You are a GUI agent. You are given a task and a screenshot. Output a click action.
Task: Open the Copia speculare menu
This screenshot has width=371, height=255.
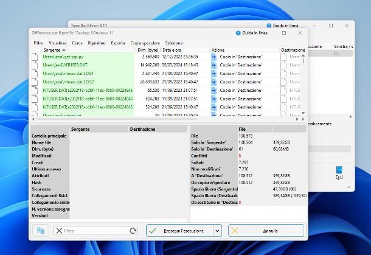(x=145, y=43)
